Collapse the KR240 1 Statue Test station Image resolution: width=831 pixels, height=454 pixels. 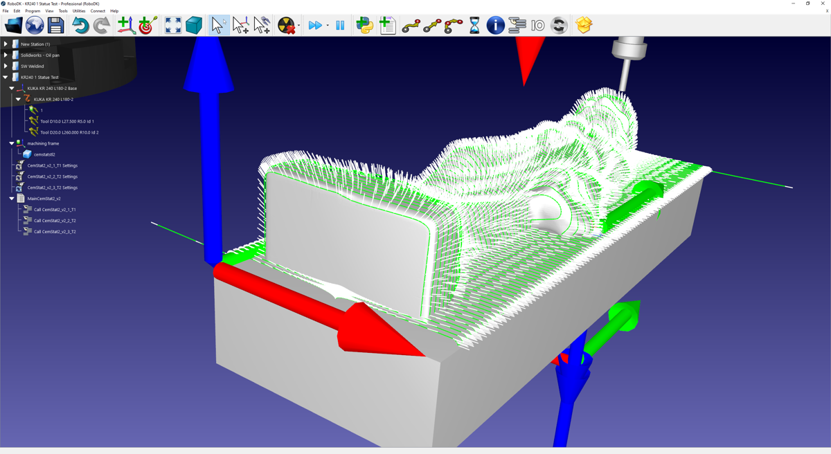6,78
